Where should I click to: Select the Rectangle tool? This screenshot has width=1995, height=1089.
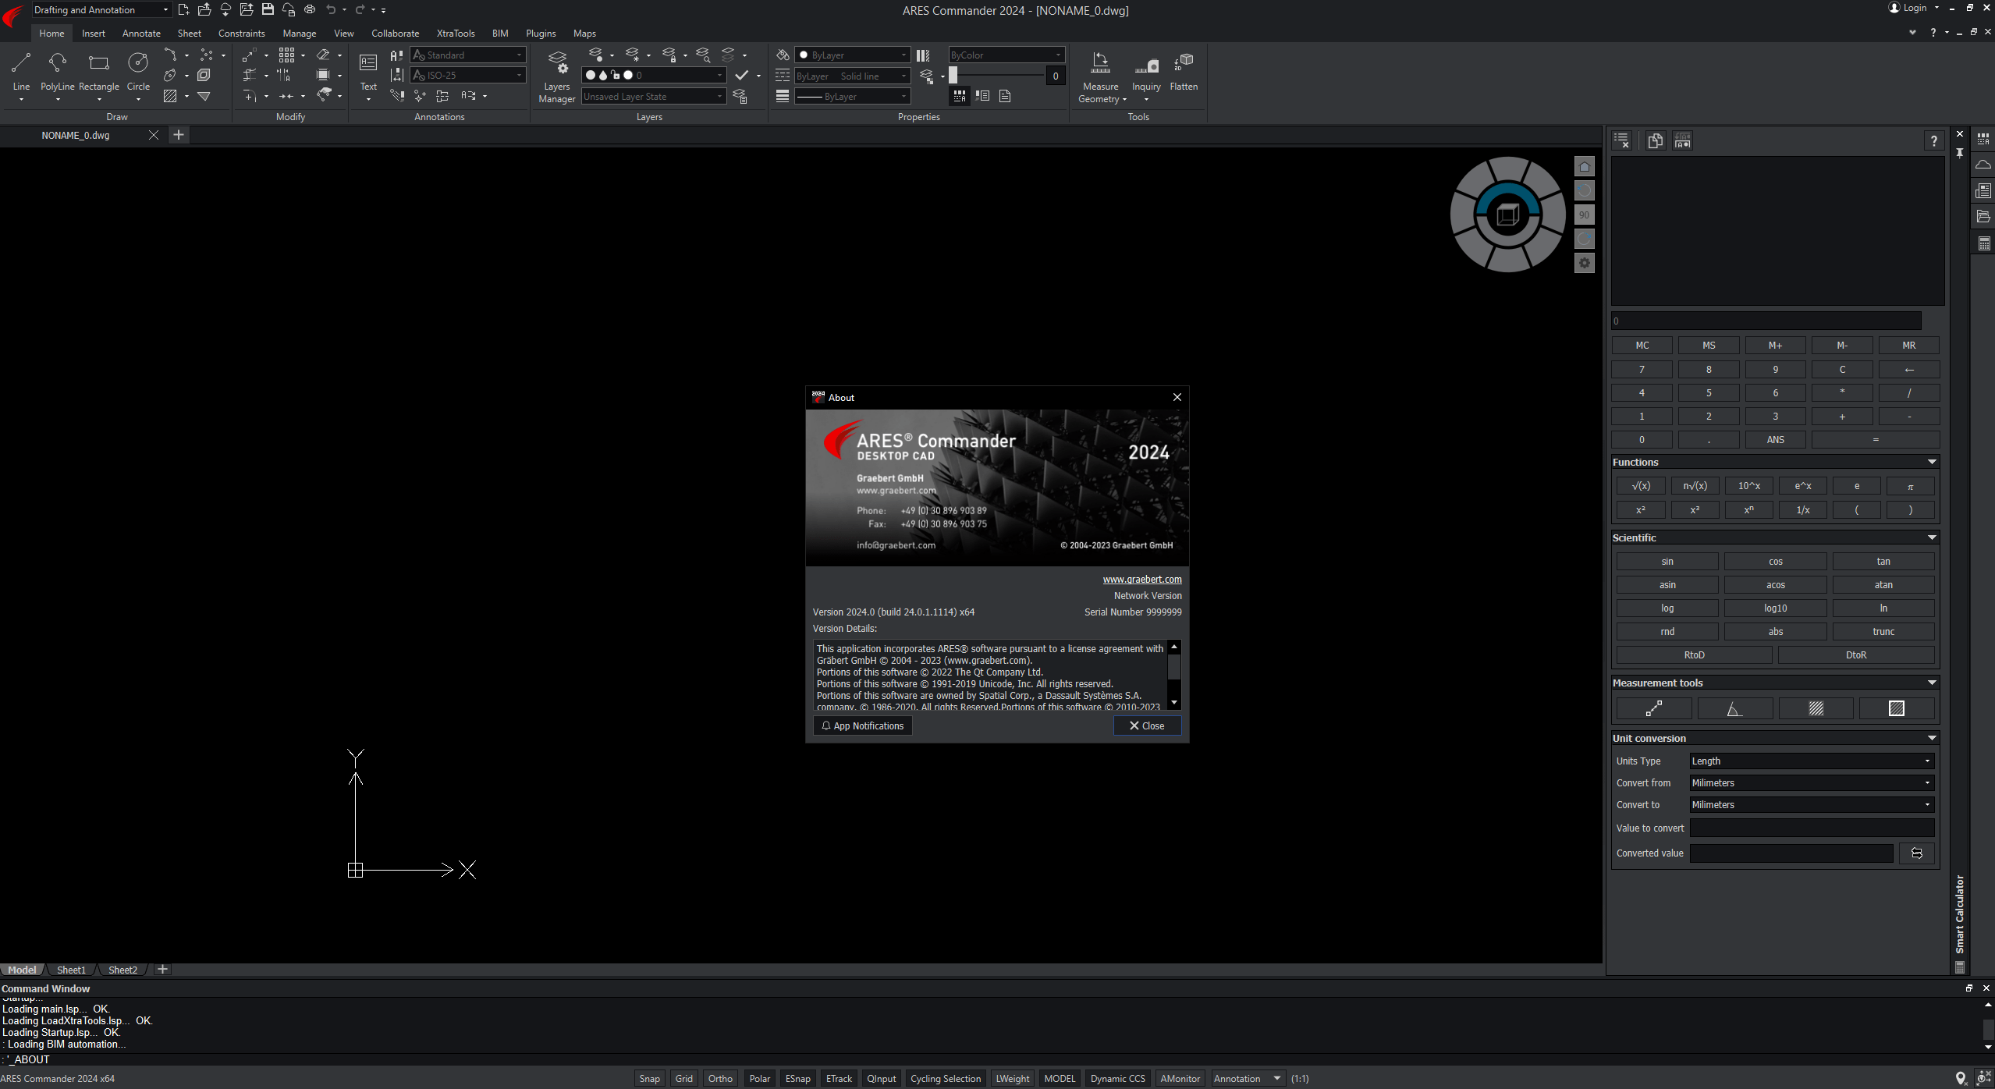click(99, 70)
